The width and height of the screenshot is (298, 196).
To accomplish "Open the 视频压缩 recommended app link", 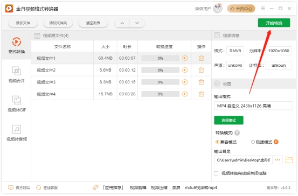I will click(x=160, y=187).
